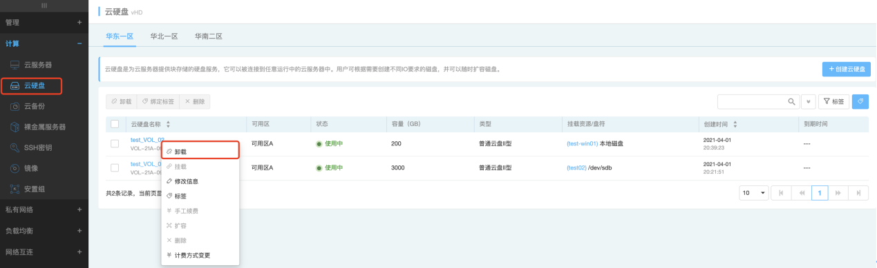
Task: Click the 创建云硬盘 button
Action: (x=847, y=70)
